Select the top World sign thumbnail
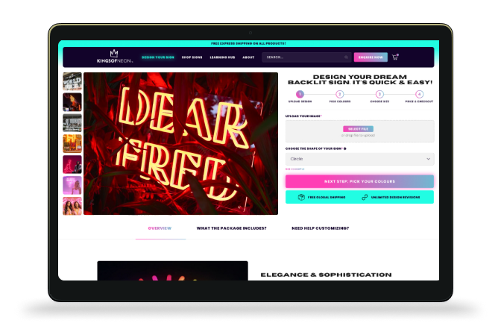Viewport: 501px width, 326px height. (72, 82)
